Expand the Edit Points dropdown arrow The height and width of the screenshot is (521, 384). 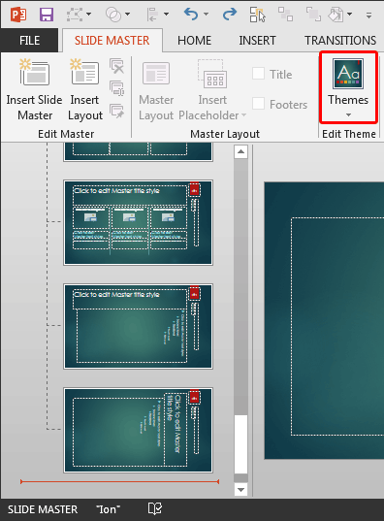coord(88,15)
